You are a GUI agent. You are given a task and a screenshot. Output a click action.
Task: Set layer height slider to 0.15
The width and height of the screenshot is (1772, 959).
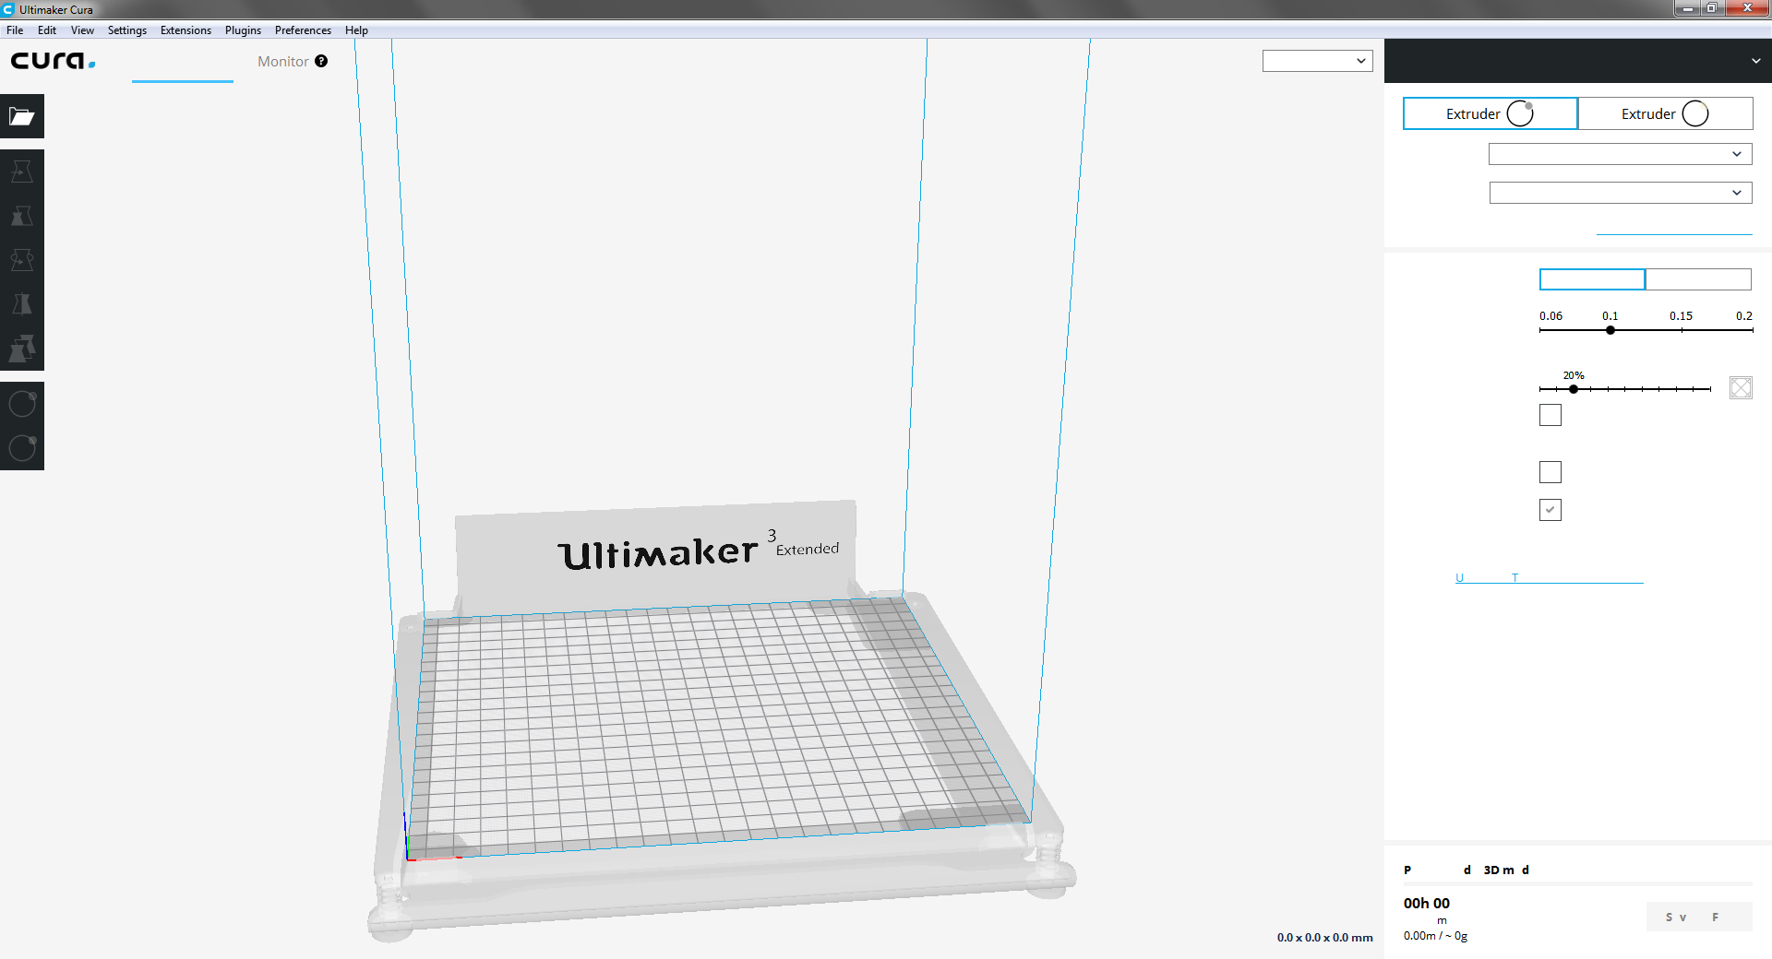click(x=1682, y=330)
